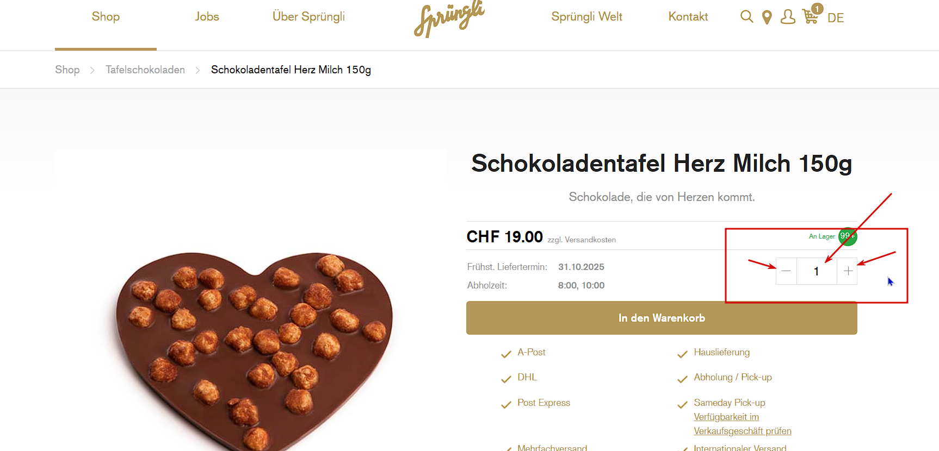Decrease quantity with minus button
The width and height of the screenshot is (939, 451).
coord(786,271)
